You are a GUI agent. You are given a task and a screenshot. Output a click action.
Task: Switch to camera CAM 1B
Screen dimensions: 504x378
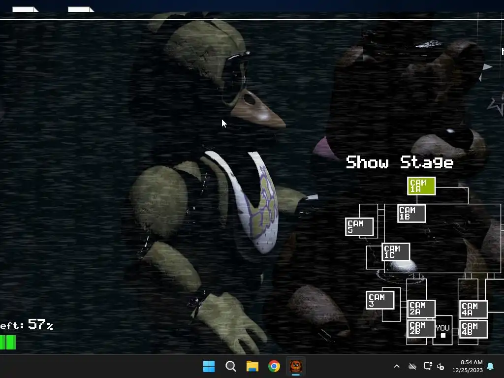411,214
